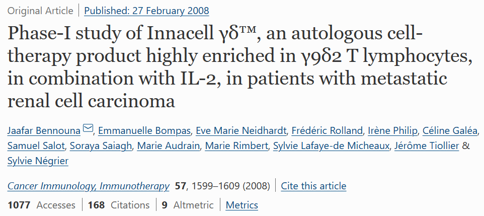Click the Samuel Salot author link
Image resolution: width=484 pixels, height=216 pixels.
36,146
